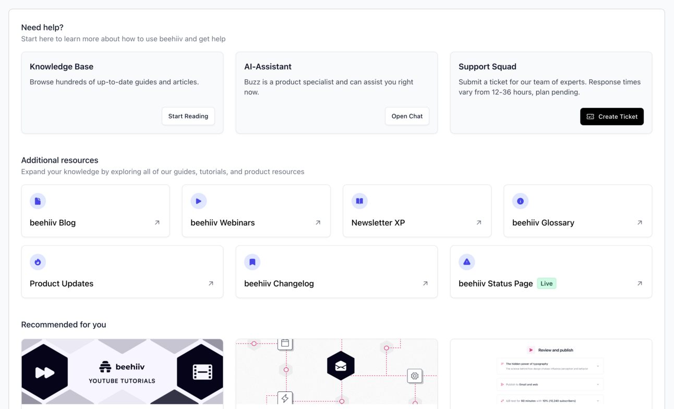This screenshot has height=409, width=674.
Task: Click the "Buzz is a product specialist" description
Action: point(329,87)
